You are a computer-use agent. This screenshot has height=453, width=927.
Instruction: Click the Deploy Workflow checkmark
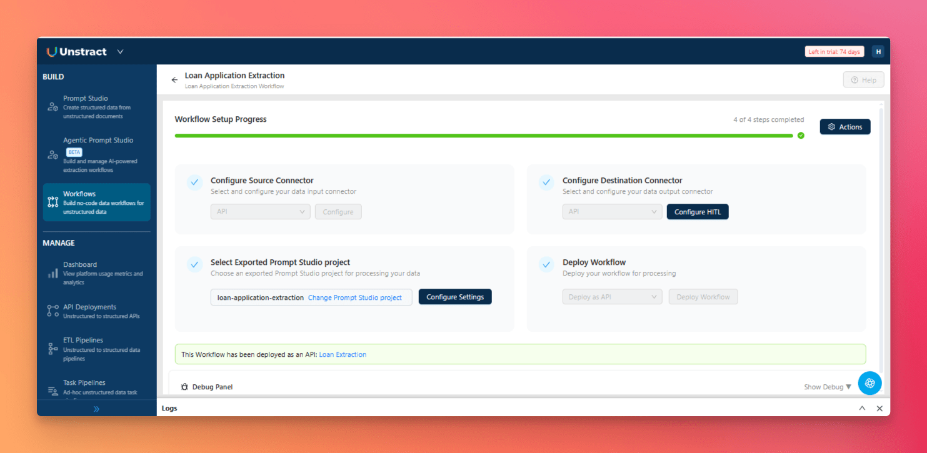(x=546, y=264)
